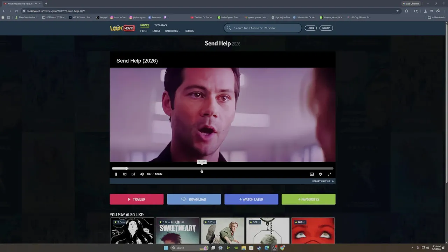448x252 pixels.
Task: Open the Windows Start menu
Action: 166,248
